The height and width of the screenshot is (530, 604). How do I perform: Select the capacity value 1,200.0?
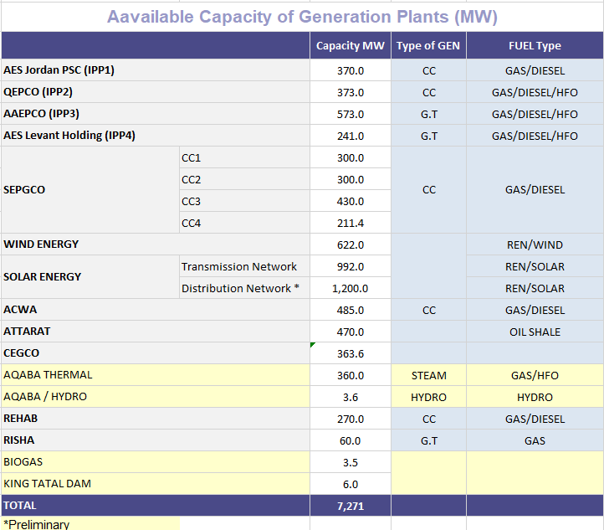pyautogui.click(x=351, y=288)
